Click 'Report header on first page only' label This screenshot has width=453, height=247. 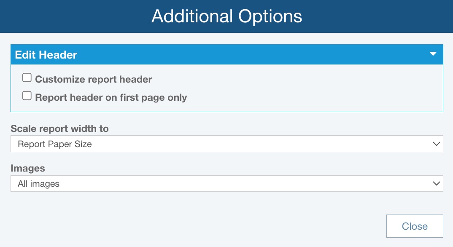pyautogui.click(x=111, y=97)
